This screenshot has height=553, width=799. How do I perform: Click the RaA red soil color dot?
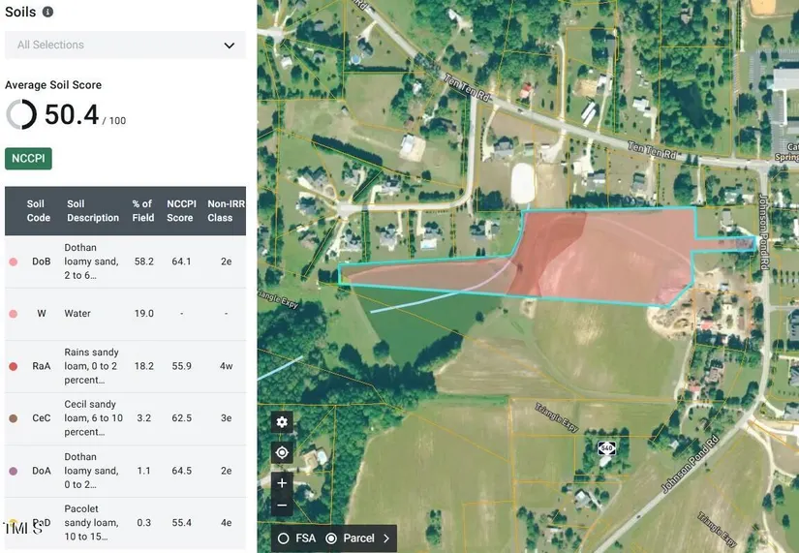[13, 367]
